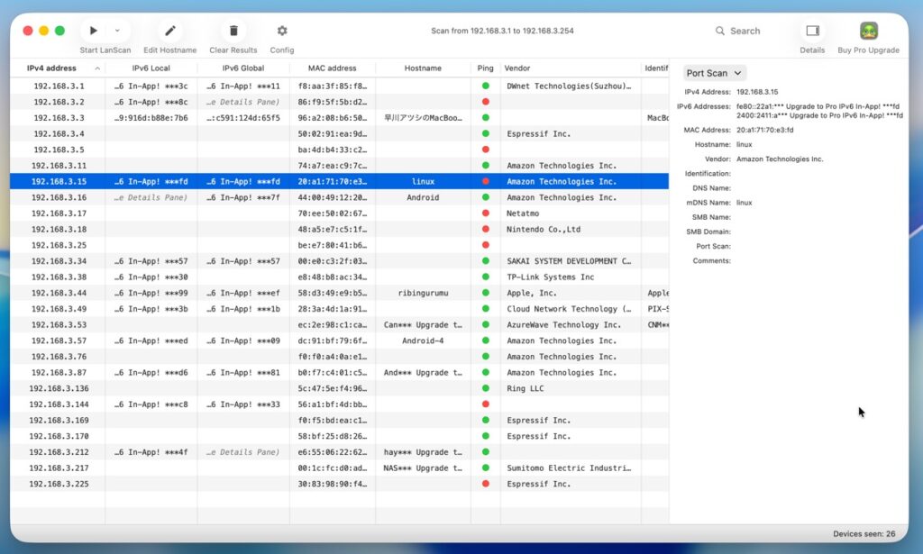This screenshot has width=923, height=554.
Task: Click the Hostname column header
Action: [x=423, y=68]
